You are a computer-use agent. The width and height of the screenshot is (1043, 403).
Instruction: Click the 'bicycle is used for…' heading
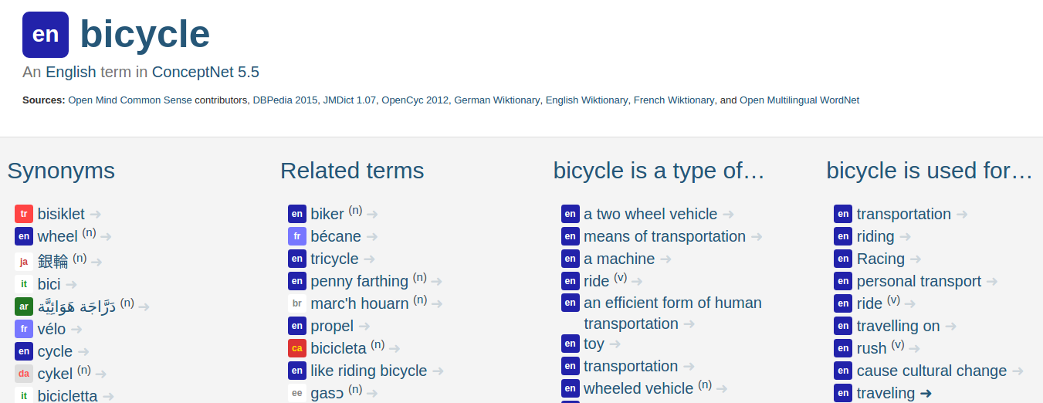[x=930, y=171]
